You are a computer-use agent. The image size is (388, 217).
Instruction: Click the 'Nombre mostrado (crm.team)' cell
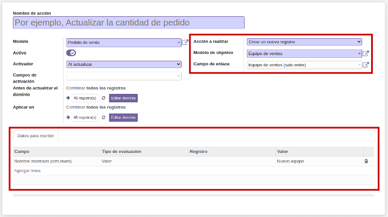(x=57, y=161)
